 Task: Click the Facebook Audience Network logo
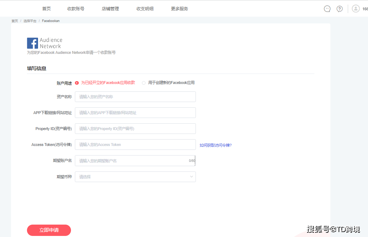pos(45,43)
